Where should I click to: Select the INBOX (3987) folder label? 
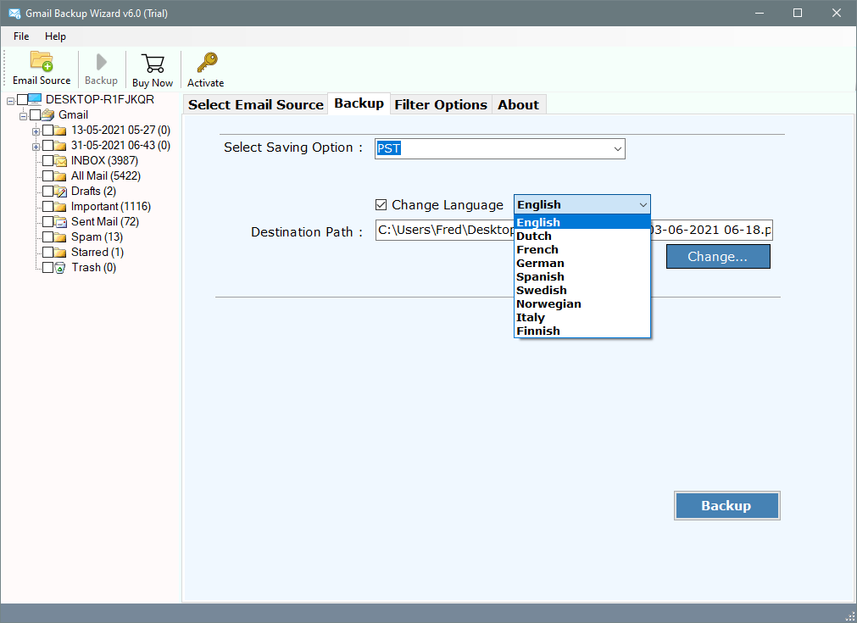(104, 161)
